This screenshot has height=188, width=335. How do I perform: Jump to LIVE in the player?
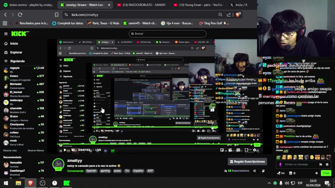click(x=98, y=150)
